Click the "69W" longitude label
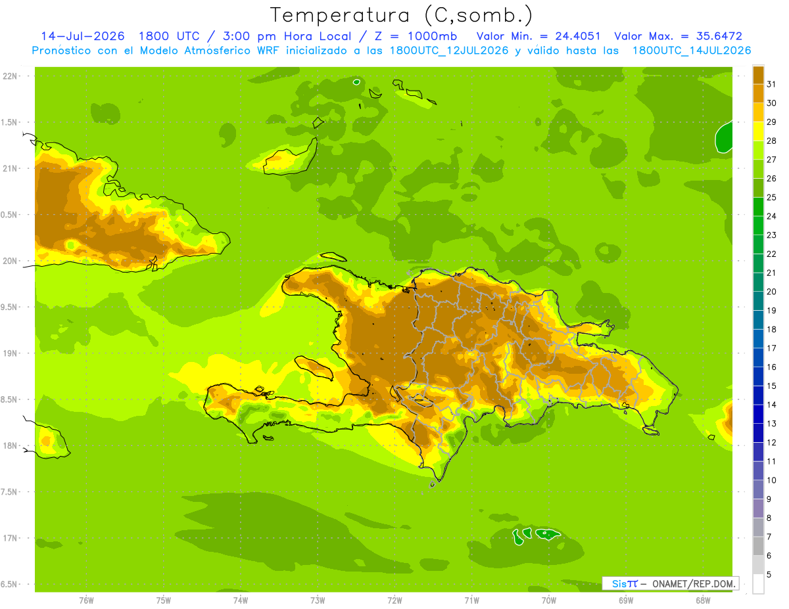Screen dimensions: 789x609 tap(625, 600)
